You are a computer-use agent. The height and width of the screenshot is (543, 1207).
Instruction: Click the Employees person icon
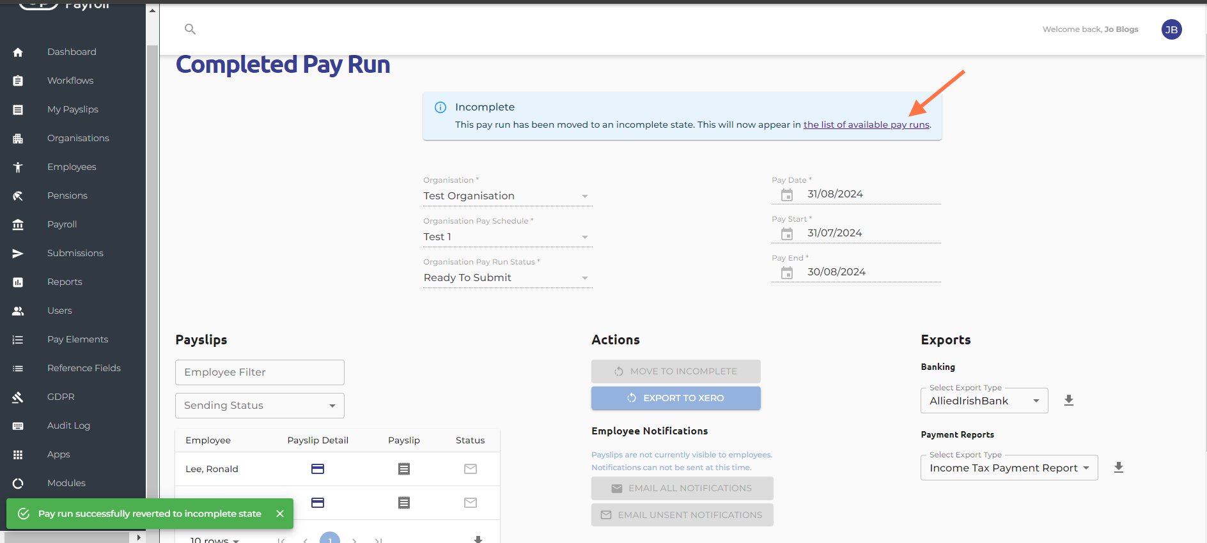(x=18, y=167)
